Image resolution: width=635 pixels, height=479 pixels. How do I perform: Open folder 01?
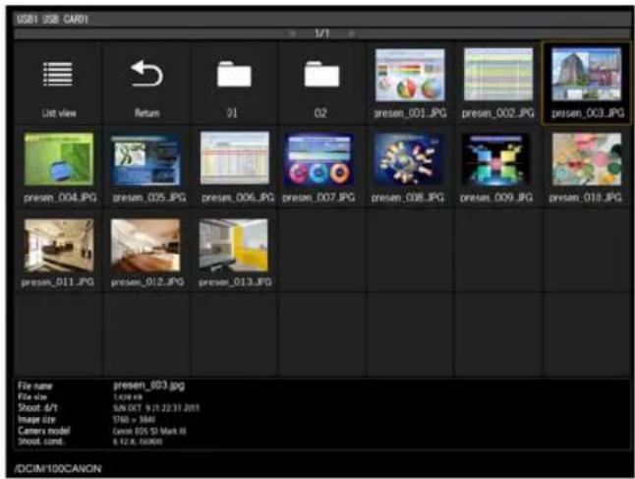tap(234, 74)
